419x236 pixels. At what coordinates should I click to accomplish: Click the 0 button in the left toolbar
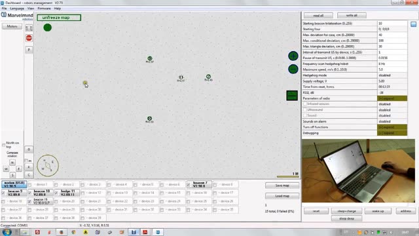pyautogui.click(x=29, y=149)
